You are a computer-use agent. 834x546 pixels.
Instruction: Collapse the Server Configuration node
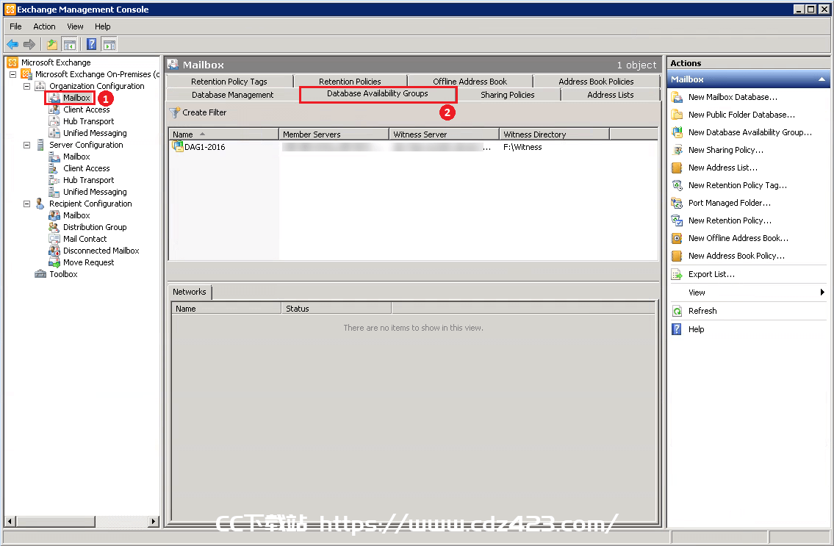[x=26, y=145]
